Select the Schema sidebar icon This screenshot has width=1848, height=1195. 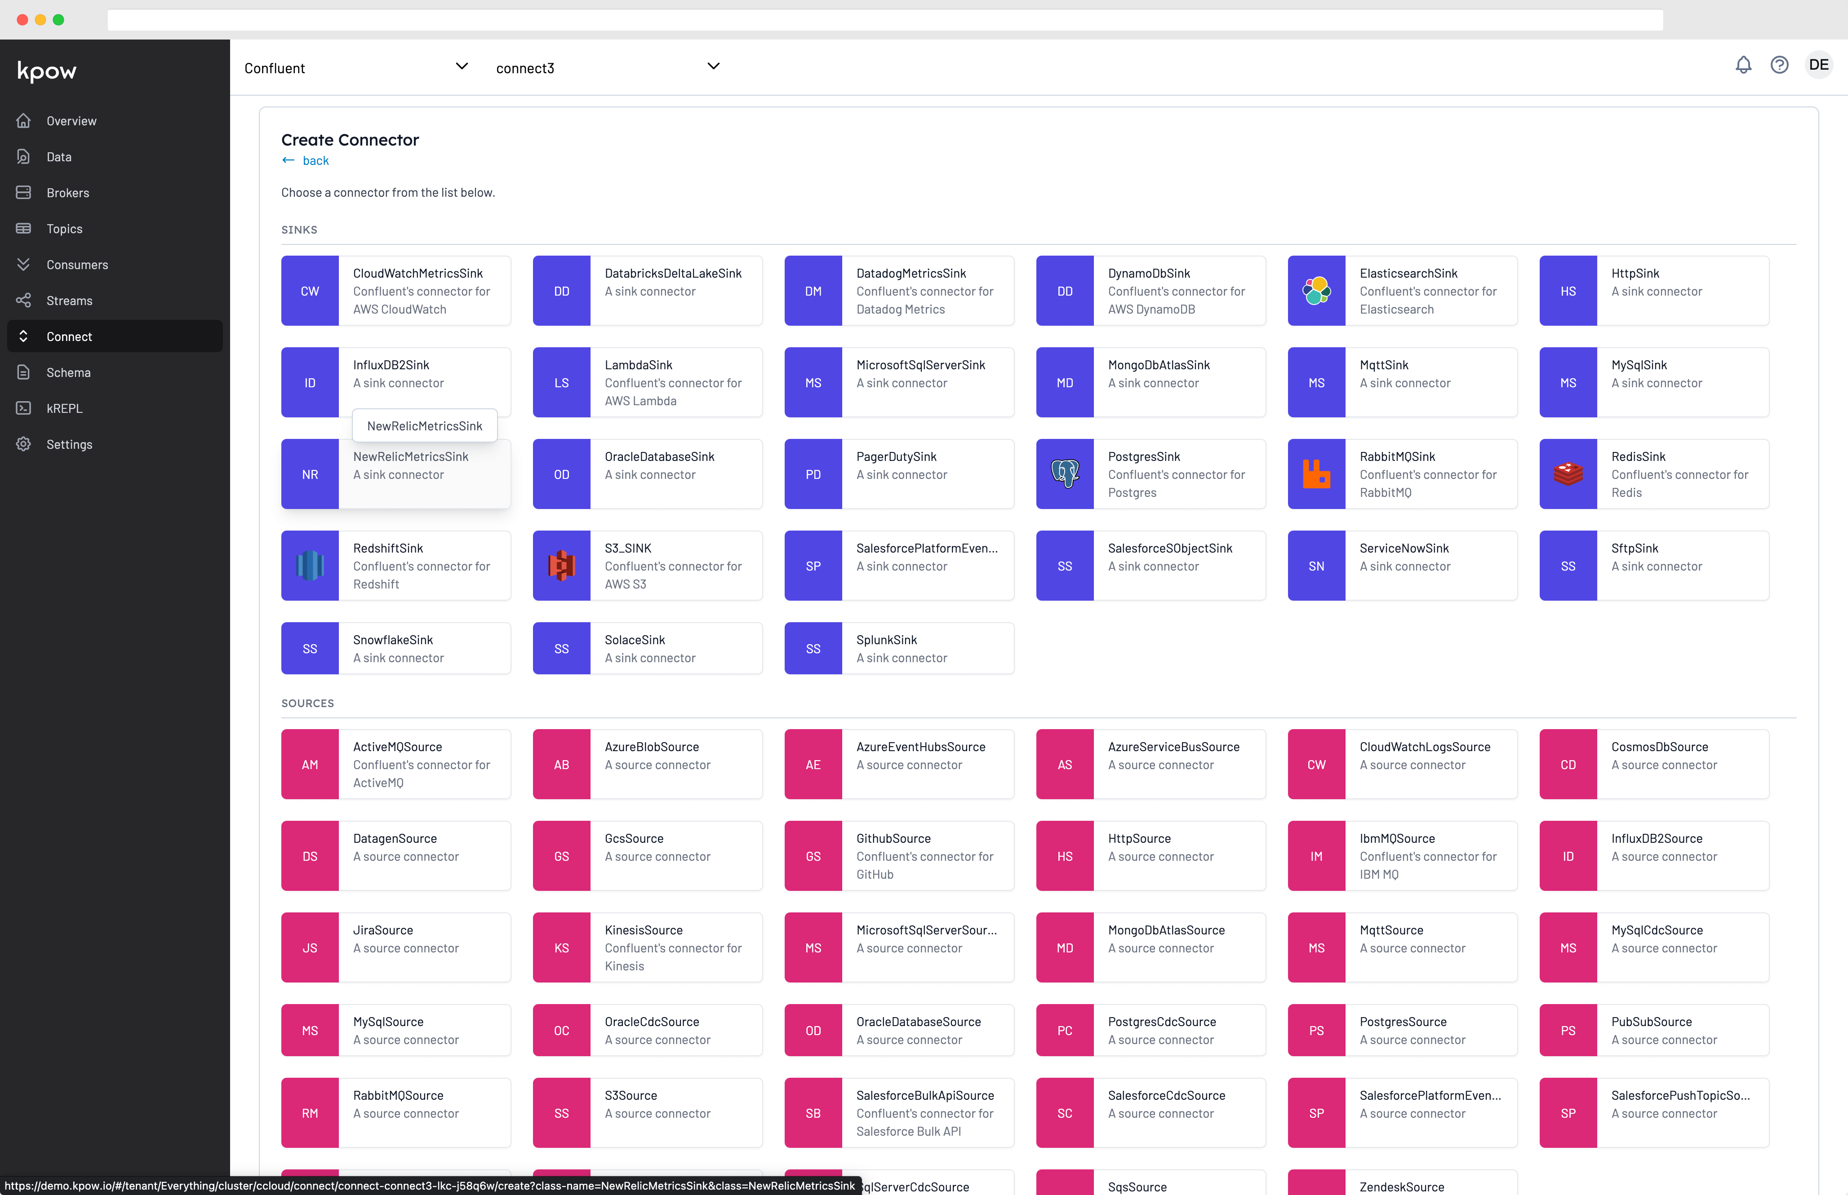tap(23, 372)
